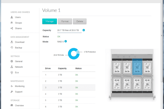Click the Users person icon
Viewport: 164px width, 109px height.
(12, 17)
